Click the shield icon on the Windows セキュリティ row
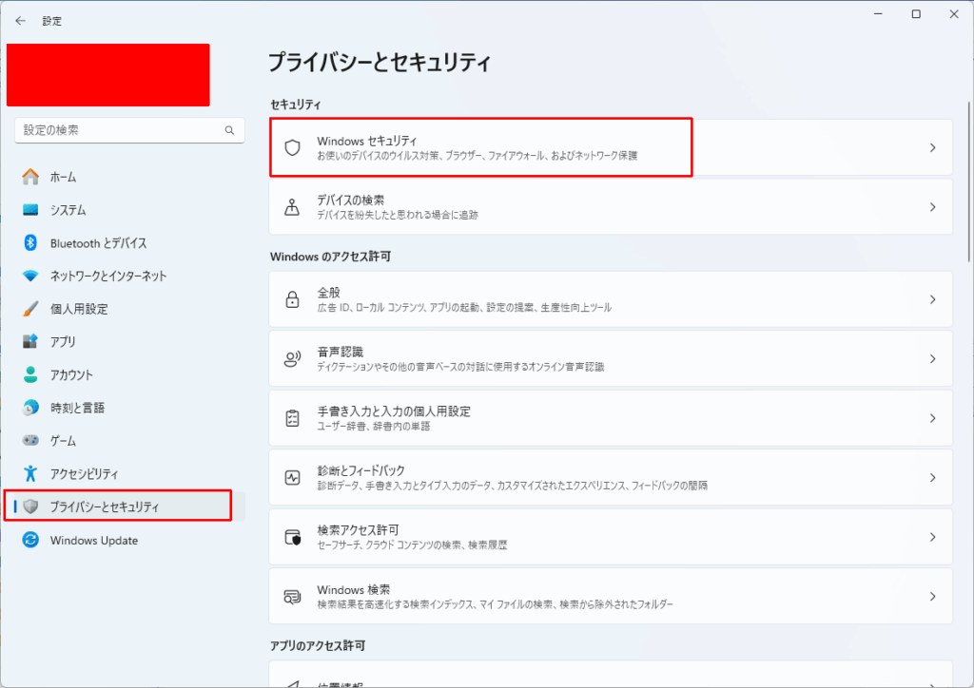 [x=292, y=147]
